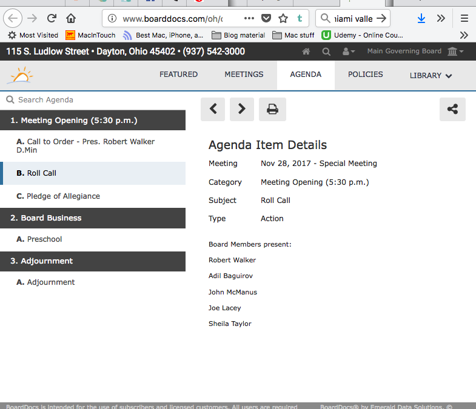Click the previous agenda item arrow button
The width and height of the screenshot is (476, 409).
click(213, 109)
